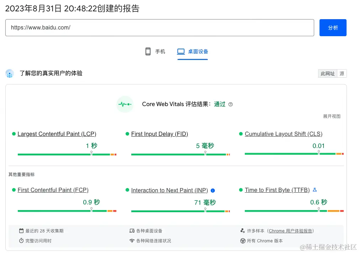Screen dimensions: 359x253
Task: Click the report creation date heading
Action: click(x=72, y=9)
